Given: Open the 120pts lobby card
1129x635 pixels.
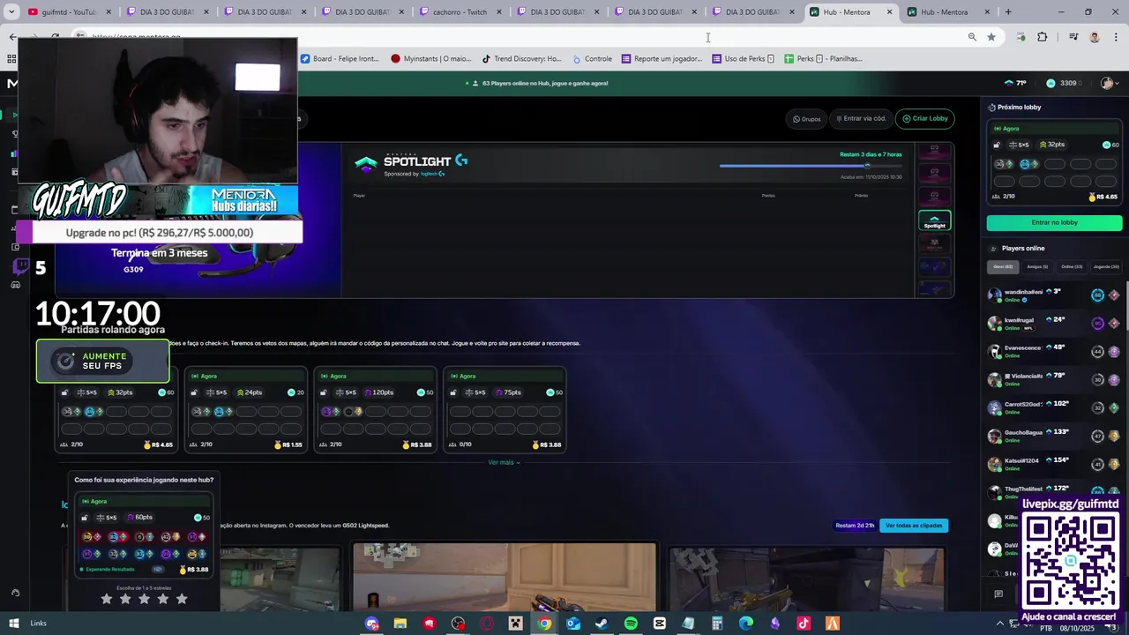Looking at the screenshot, I should click(x=376, y=410).
